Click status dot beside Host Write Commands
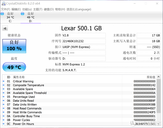The height and width of the screenshot is (128, 163). pos(4,112)
